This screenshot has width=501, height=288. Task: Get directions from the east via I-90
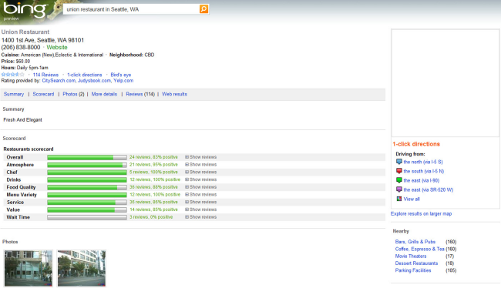point(422,180)
